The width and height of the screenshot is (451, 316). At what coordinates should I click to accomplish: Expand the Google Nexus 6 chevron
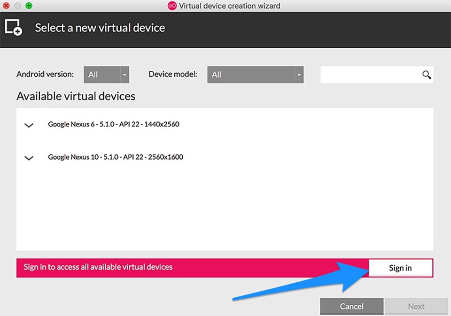pyautogui.click(x=29, y=125)
